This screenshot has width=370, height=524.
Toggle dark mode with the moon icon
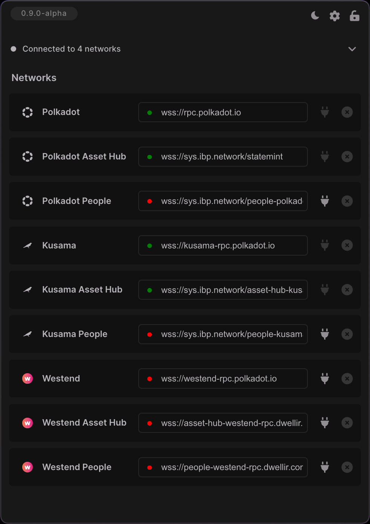click(315, 15)
